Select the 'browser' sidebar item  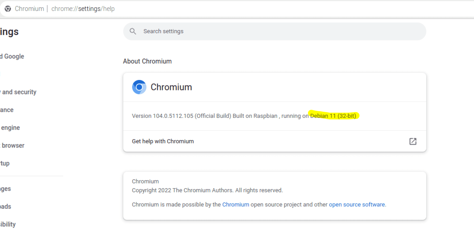pyautogui.click(x=12, y=145)
